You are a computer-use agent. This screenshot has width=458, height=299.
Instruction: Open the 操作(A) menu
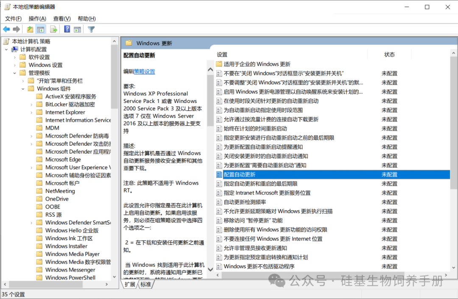[x=37, y=19]
